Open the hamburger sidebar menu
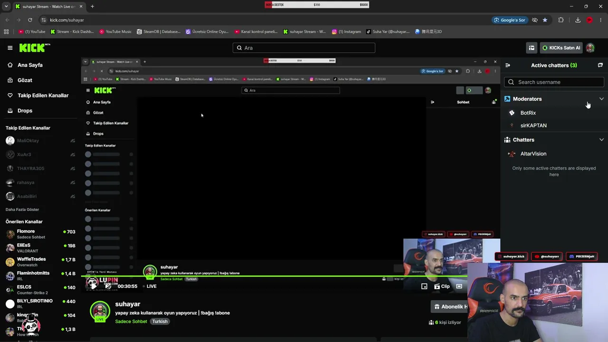 click(x=10, y=47)
